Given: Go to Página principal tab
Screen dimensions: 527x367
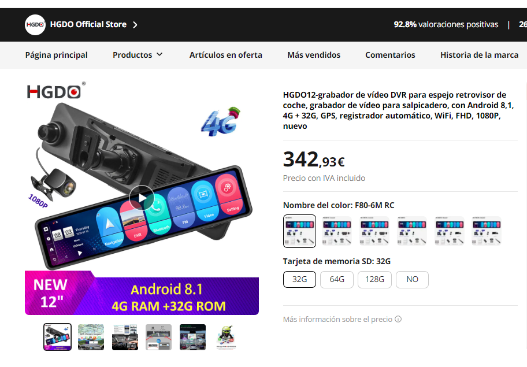Looking at the screenshot, I should click(56, 55).
